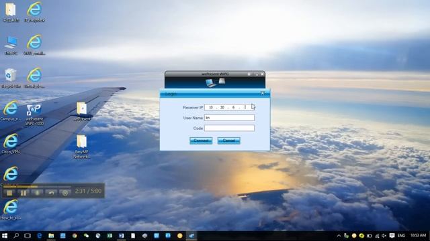The image size is (430, 241).
Task: Launch Microsoft Edge from taskbar
Action: (40, 236)
